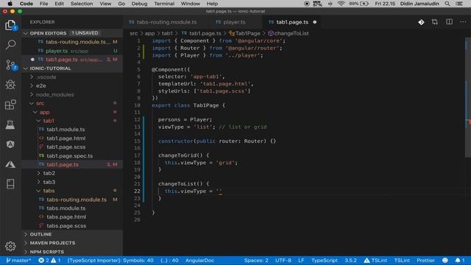Open the Extensions view icon
Viewport: 471px width, 265px height.
coord(10,105)
